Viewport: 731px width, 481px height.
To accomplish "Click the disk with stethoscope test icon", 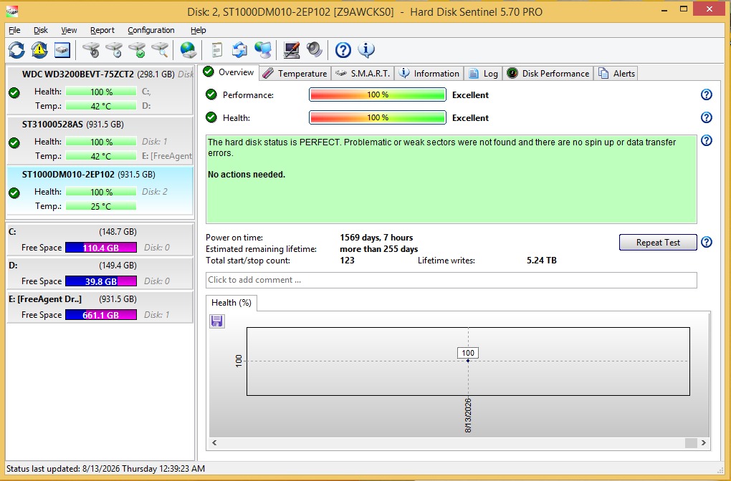I will coord(92,49).
